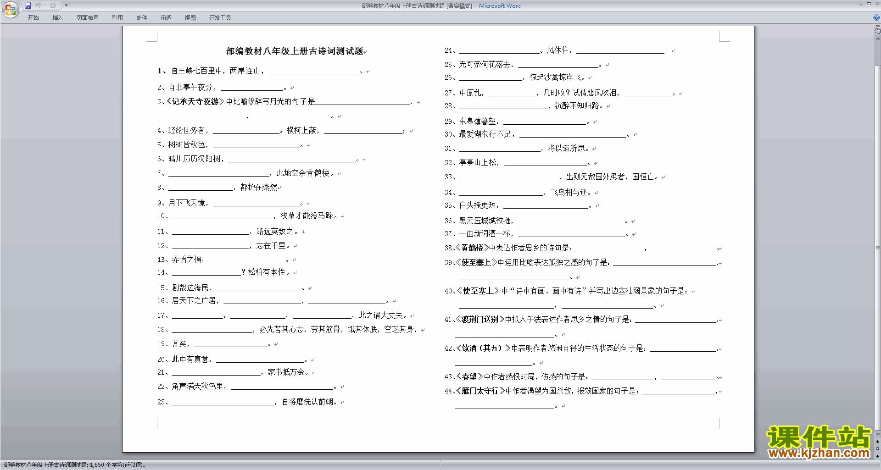Click question 28 text 沉醉不知归路
Image resolution: width=881 pixels, height=470 pixels.
(577, 105)
